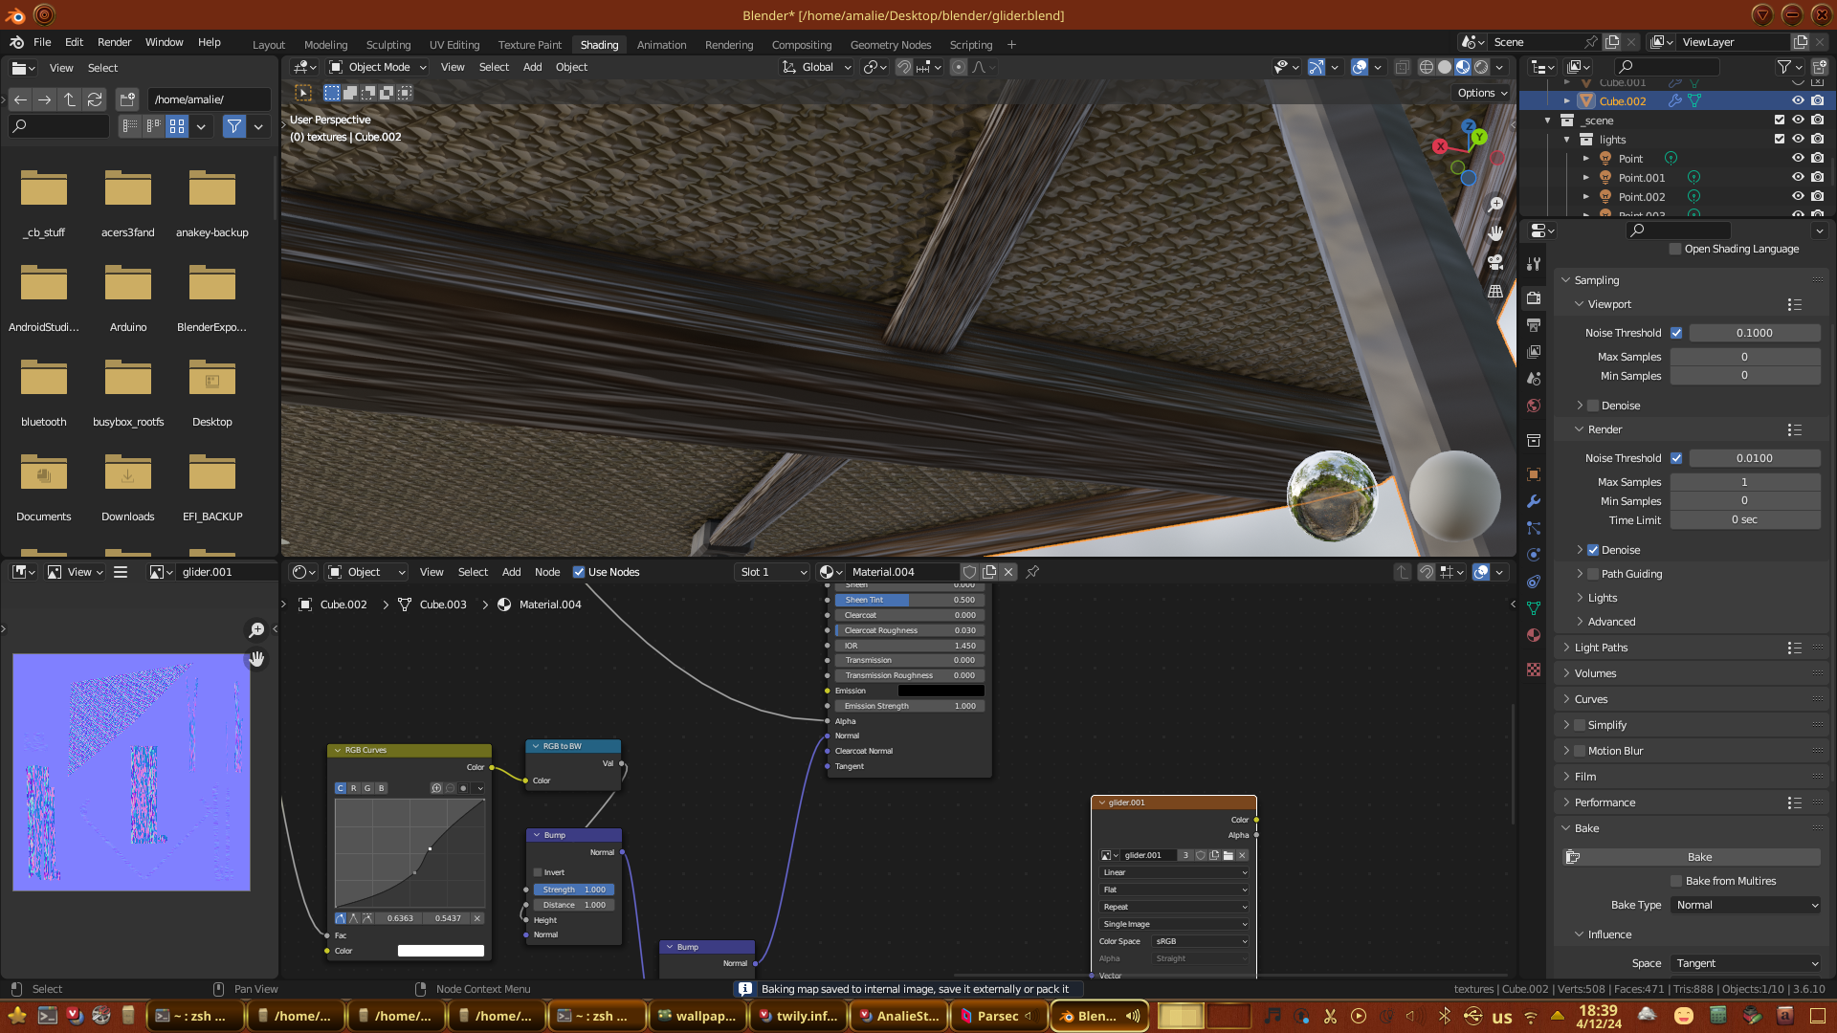Open the Render menu in top bar
The height and width of the screenshot is (1033, 1837).
114,42
